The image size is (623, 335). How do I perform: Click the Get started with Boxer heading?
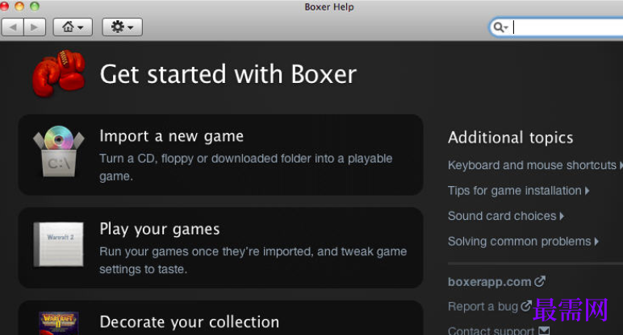click(x=228, y=74)
